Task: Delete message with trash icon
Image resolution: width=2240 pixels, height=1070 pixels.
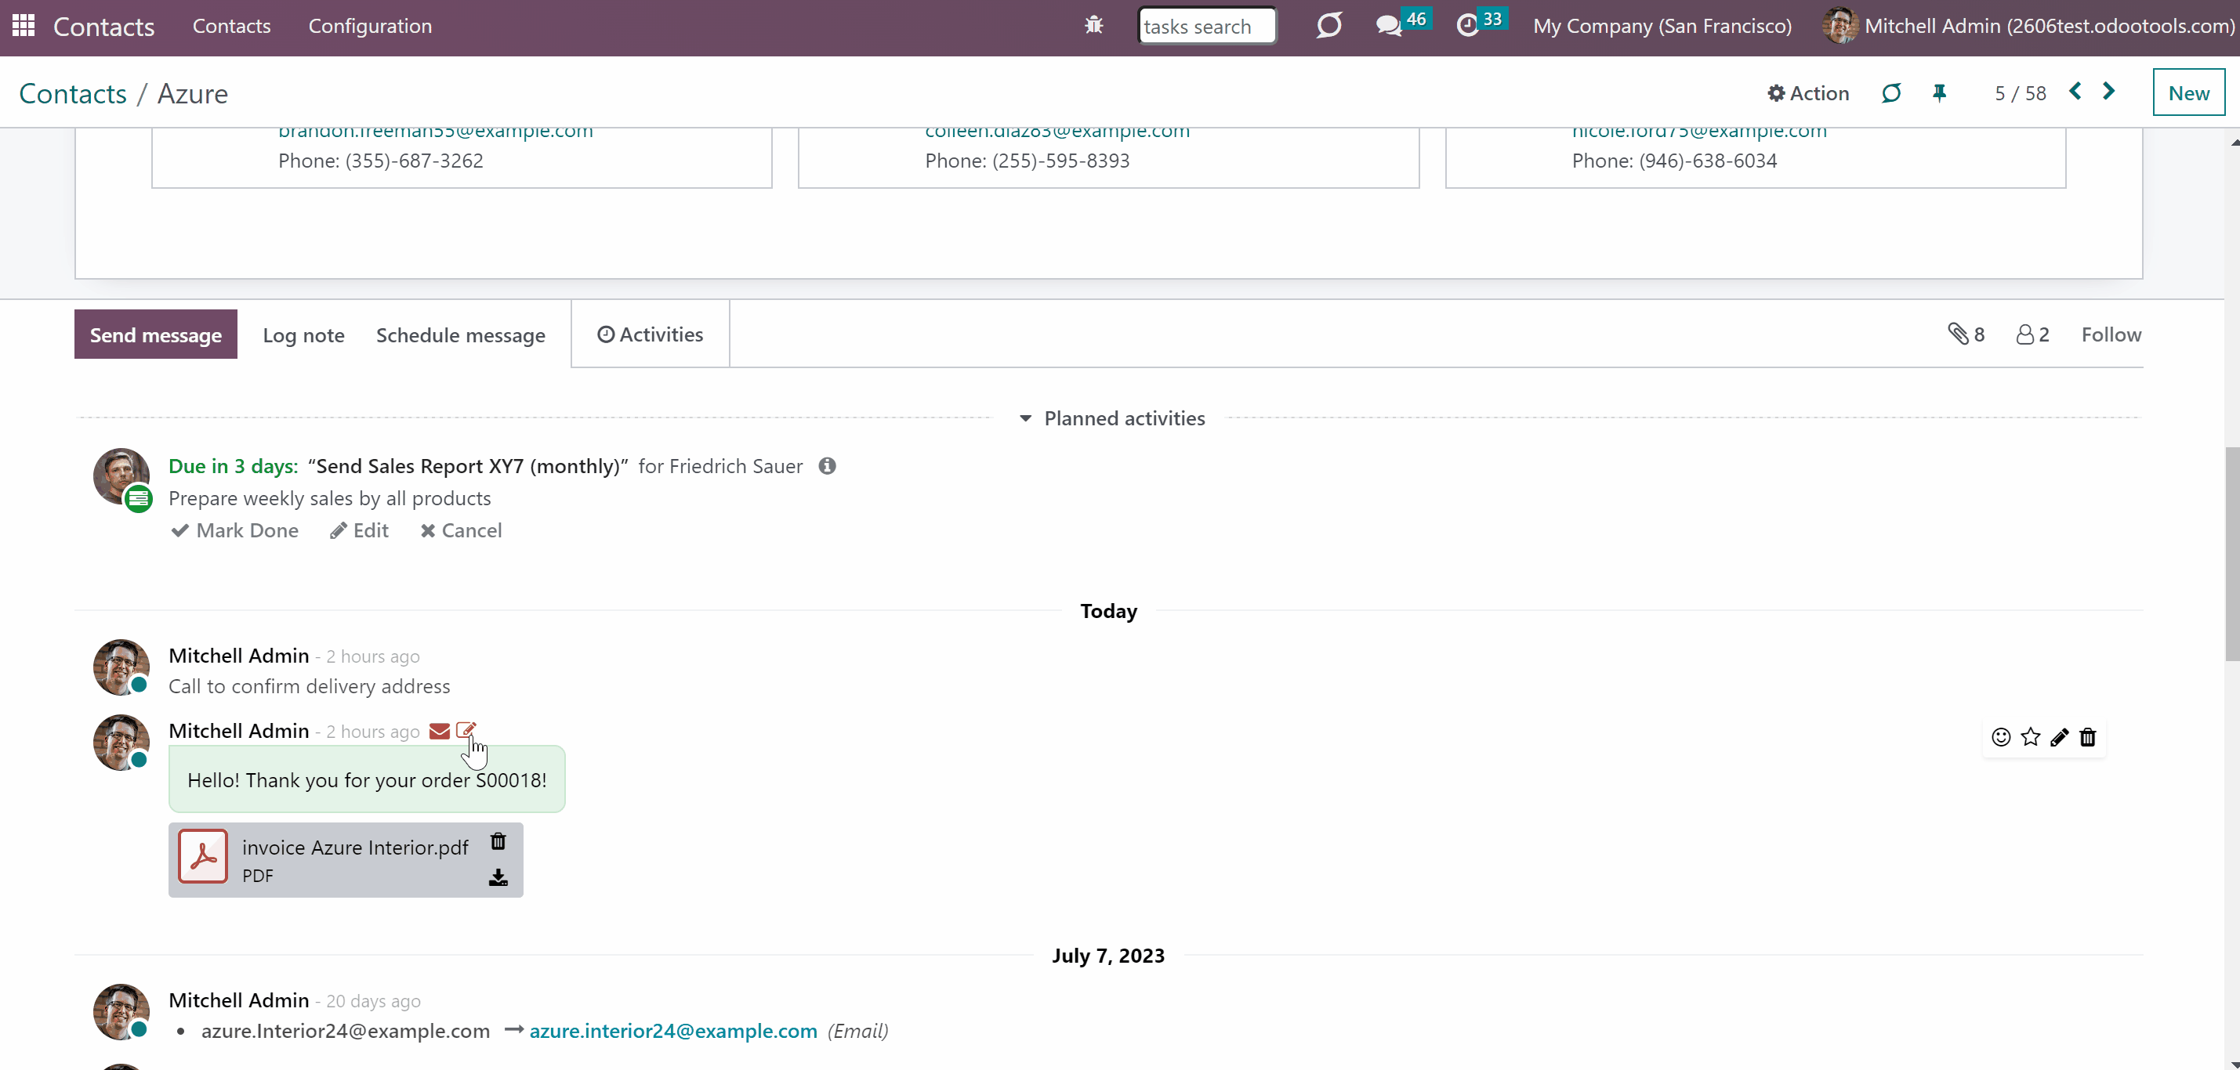Action: (x=2088, y=738)
